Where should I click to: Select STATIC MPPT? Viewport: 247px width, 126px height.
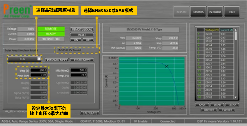[81, 60]
